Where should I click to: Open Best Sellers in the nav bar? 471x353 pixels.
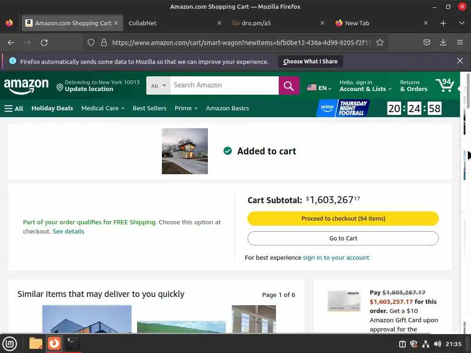click(x=149, y=108)
